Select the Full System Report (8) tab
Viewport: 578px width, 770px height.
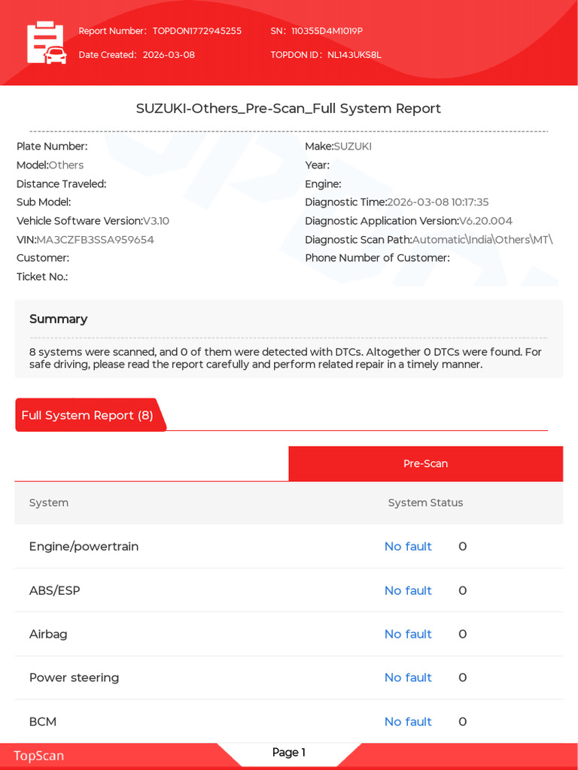pos(90,415)
